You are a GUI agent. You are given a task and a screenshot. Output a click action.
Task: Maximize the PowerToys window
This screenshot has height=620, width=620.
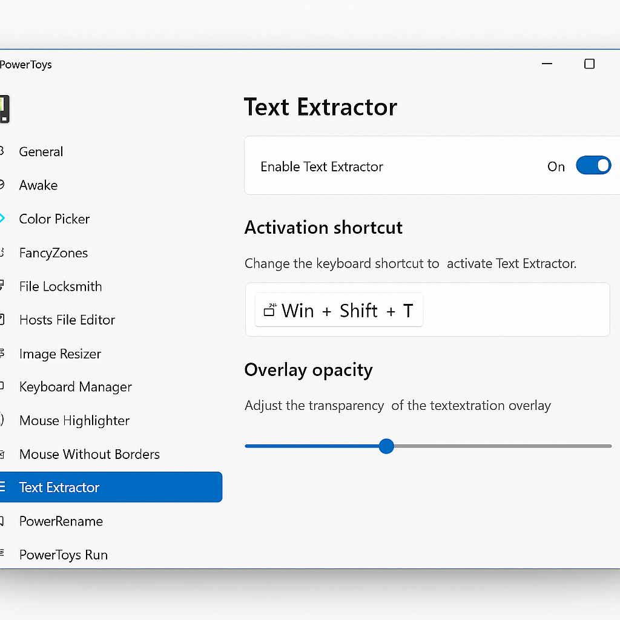589,64
